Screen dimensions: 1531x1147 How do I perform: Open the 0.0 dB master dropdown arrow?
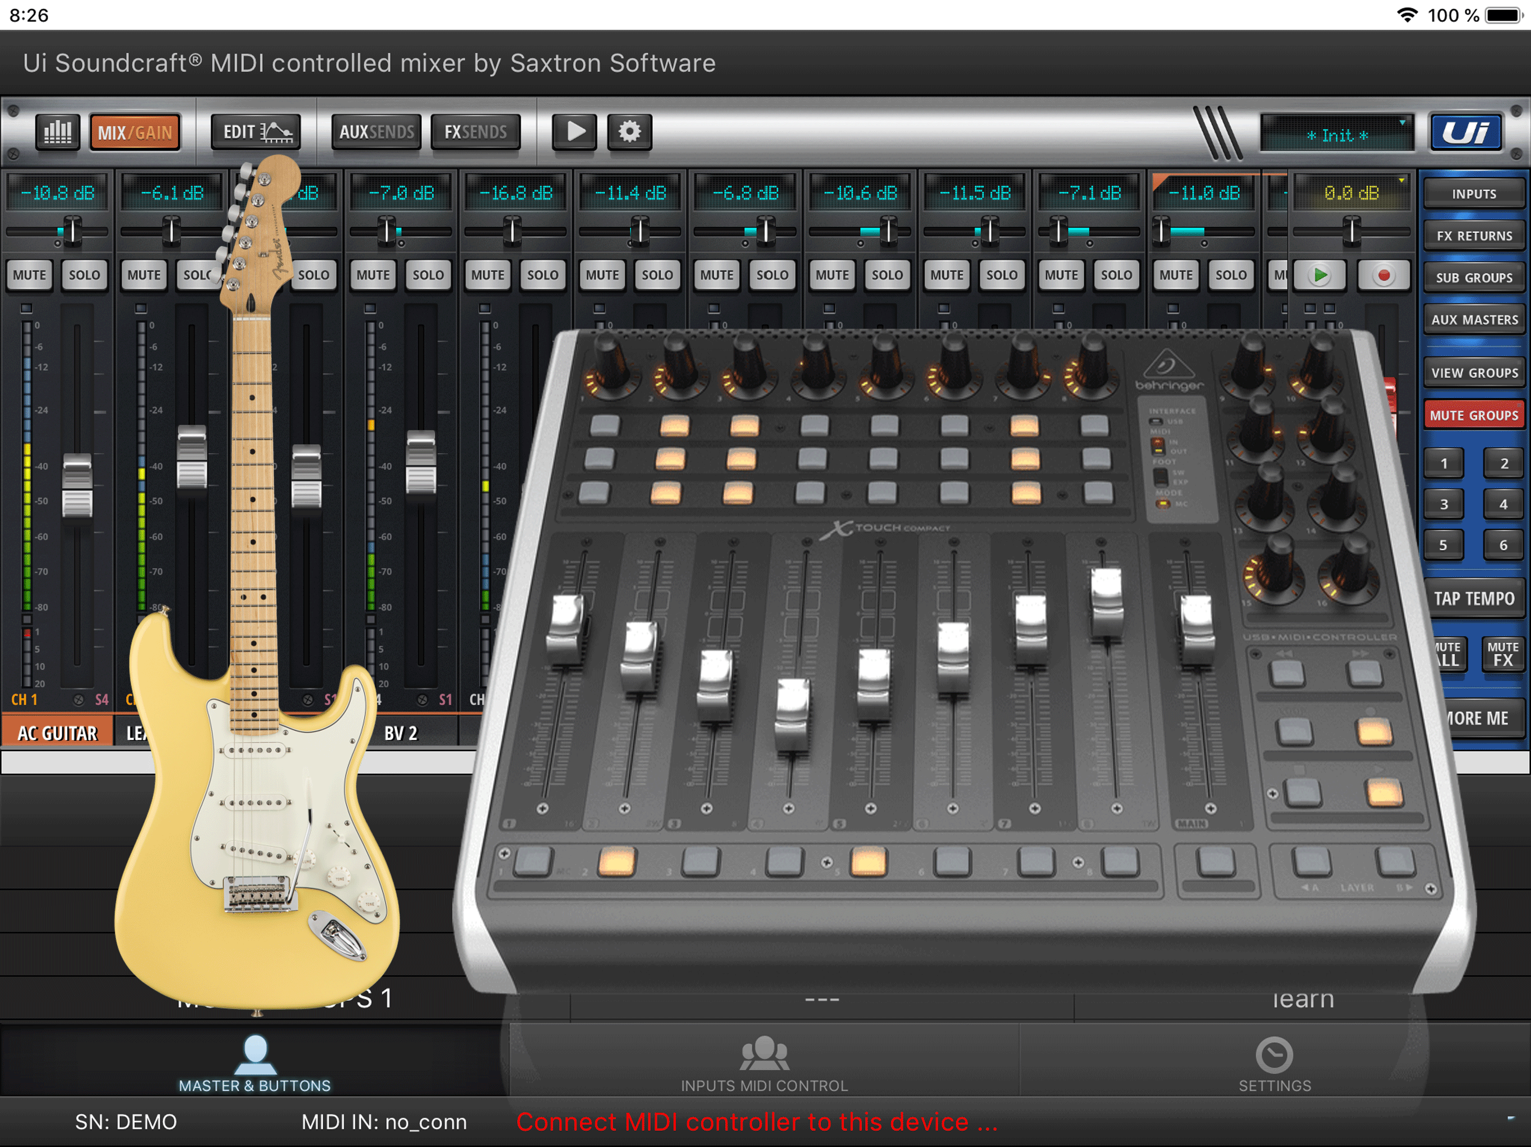[x=1402, y=181]
